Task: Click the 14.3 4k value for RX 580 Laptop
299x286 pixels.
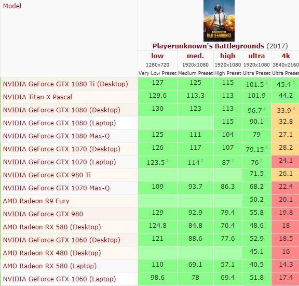Action: point(286,264)
